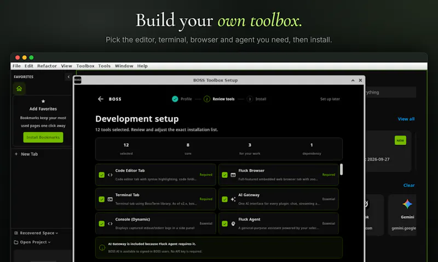Click the Console (Dynamic) code icon
Image resolution: width=438 pixels, height=262 pixels.
point(110,224)
